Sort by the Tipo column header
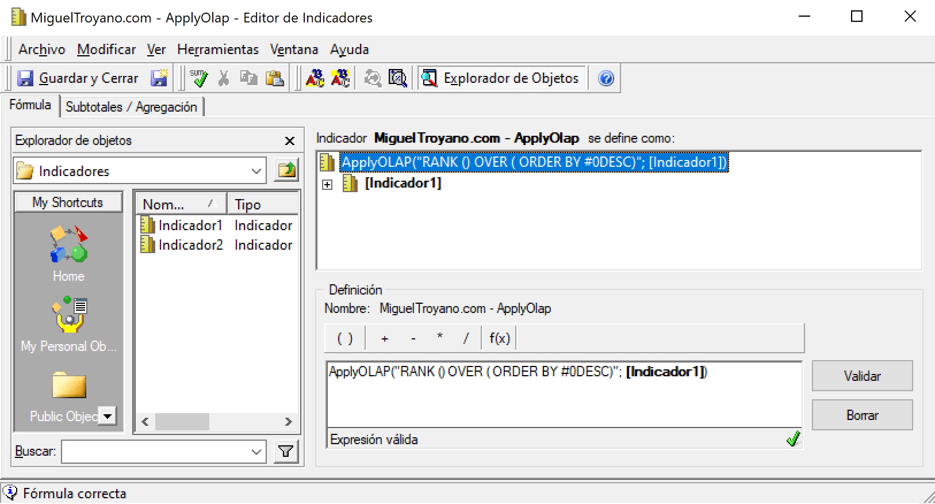Screen dimensions: 935x504 coord(263,204)
